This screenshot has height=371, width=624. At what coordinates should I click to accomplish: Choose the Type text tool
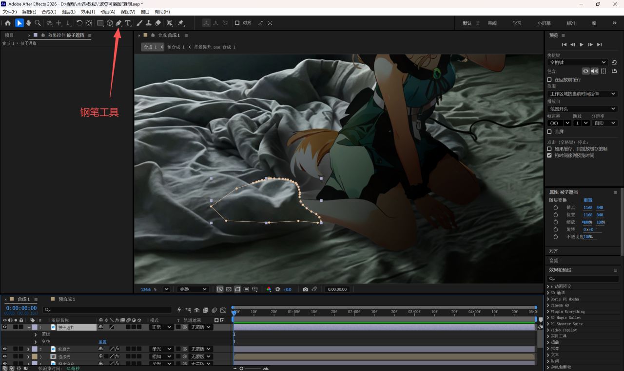tap(128, 23)
